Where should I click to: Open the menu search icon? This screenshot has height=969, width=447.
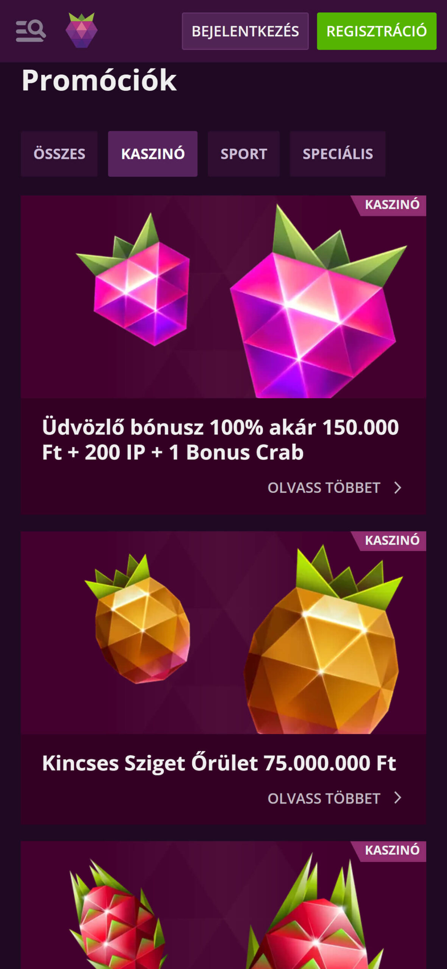tap(31, 31)
